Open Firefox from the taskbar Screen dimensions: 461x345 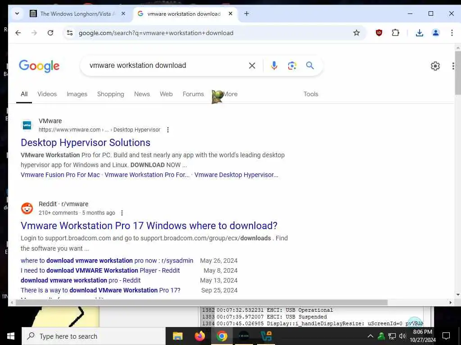point(199,336)
